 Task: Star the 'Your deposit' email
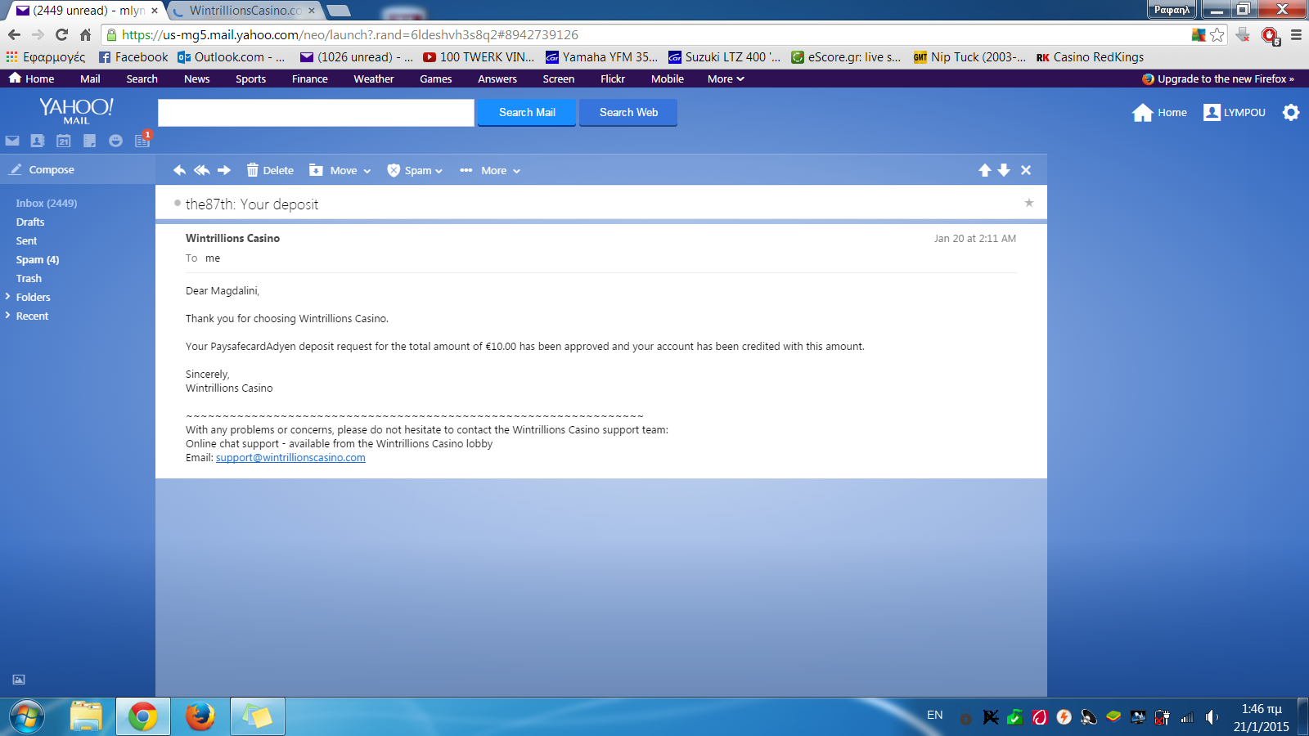[1029, 203]
